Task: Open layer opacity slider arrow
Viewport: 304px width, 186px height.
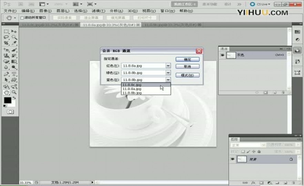Action: coord(298,145)
